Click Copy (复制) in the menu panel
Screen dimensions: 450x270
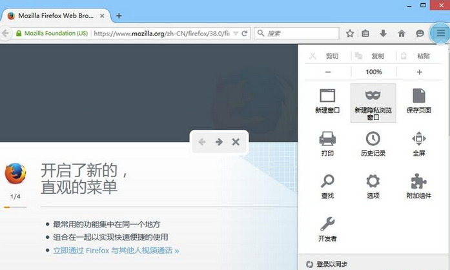coord(373,56)
